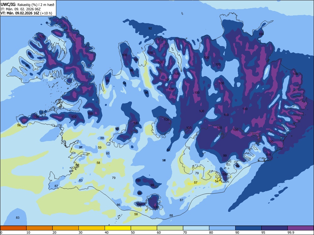
Task: Select the '57' value in the yellow patch
Action: (x=196, y=182)
